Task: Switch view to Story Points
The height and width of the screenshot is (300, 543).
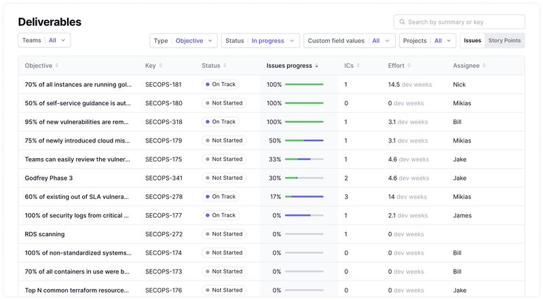Action: 504,41
